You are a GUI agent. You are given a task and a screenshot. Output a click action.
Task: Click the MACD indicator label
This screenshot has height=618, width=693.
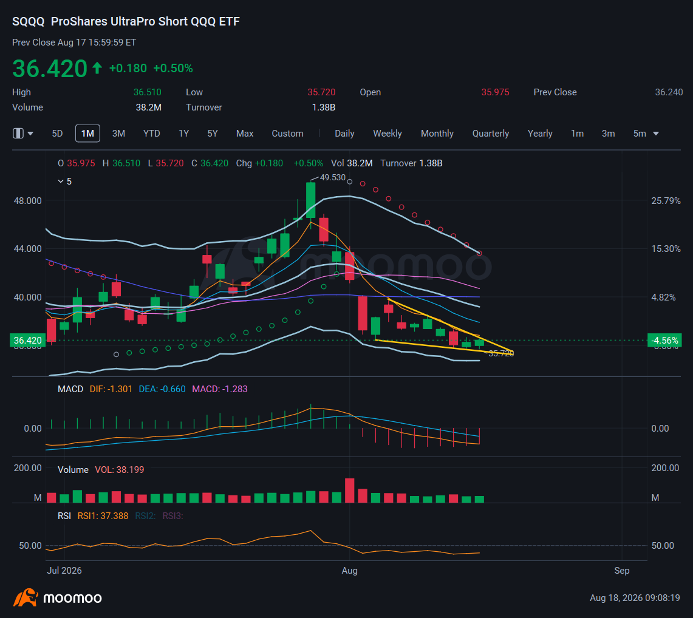pyautogui.click(x=70, y=389)
